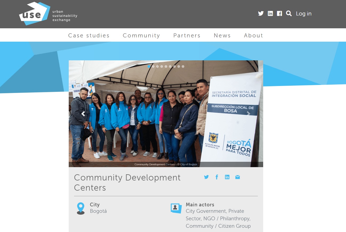Select the seventh carousel dot
Screen dimensions: 346x232
coord(174,66)
